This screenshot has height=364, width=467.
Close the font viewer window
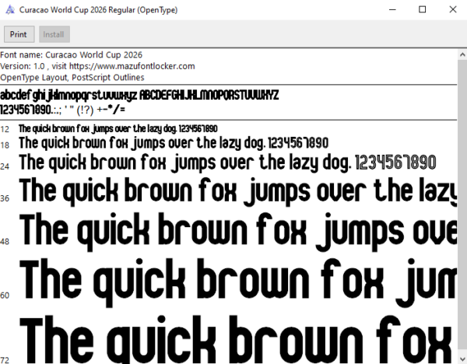(453, 9)
